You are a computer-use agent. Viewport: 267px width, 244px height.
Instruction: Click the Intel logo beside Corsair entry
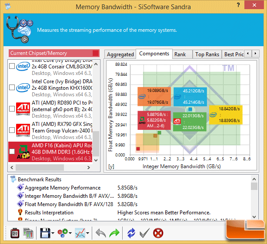point(23,66)
